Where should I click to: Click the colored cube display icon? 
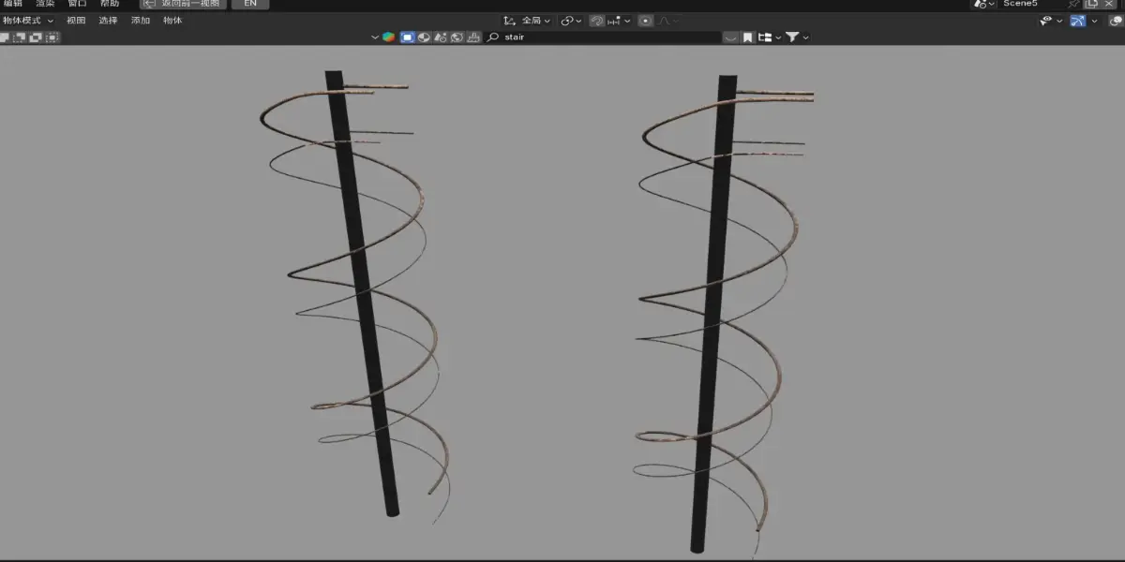pyautogui.click(x=388, y=37)
